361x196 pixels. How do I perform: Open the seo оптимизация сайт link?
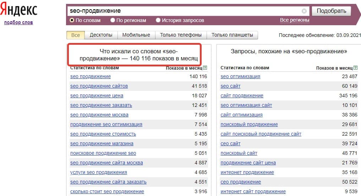pos(246,105)
